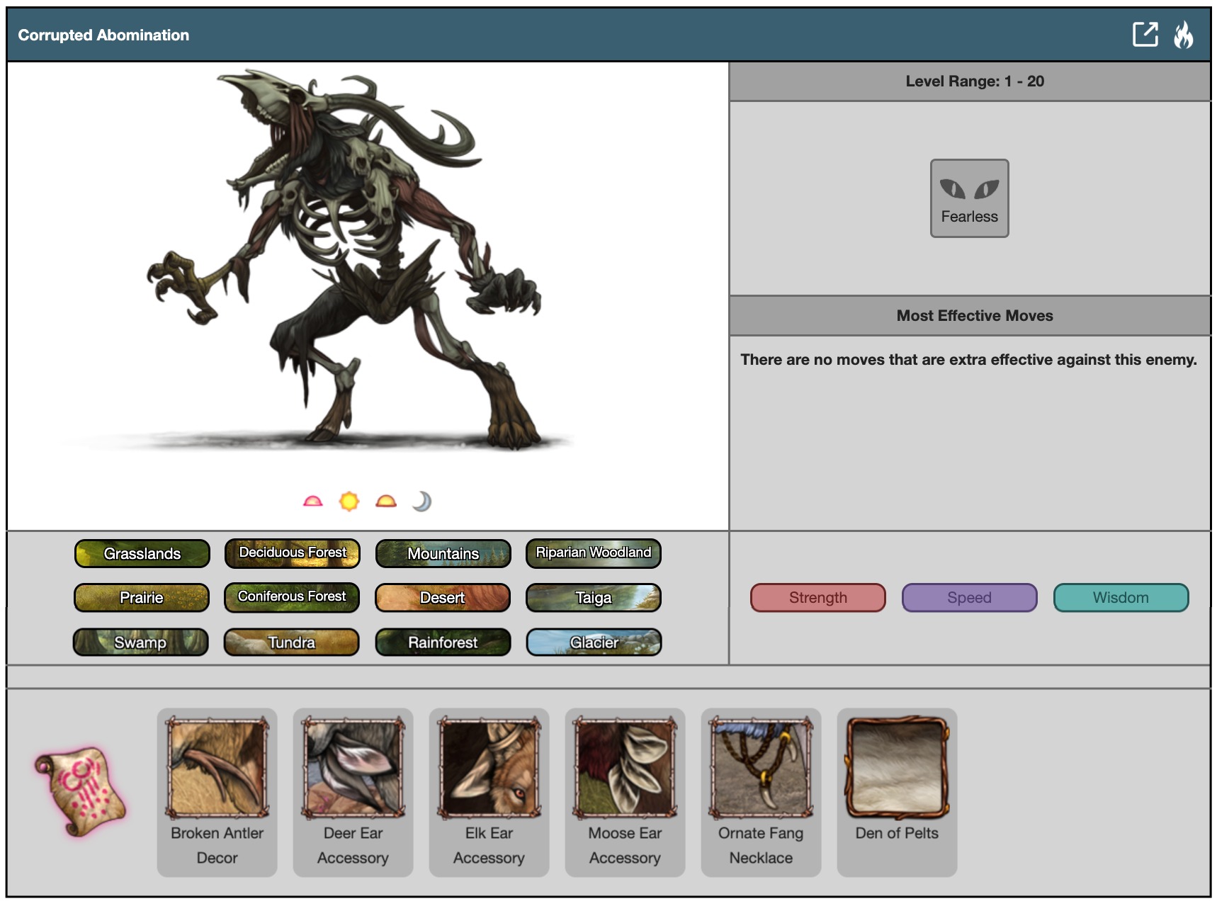Screen dimensions: 1217x906
Task: Click the red Strength stat button
Action: (817, 598)
